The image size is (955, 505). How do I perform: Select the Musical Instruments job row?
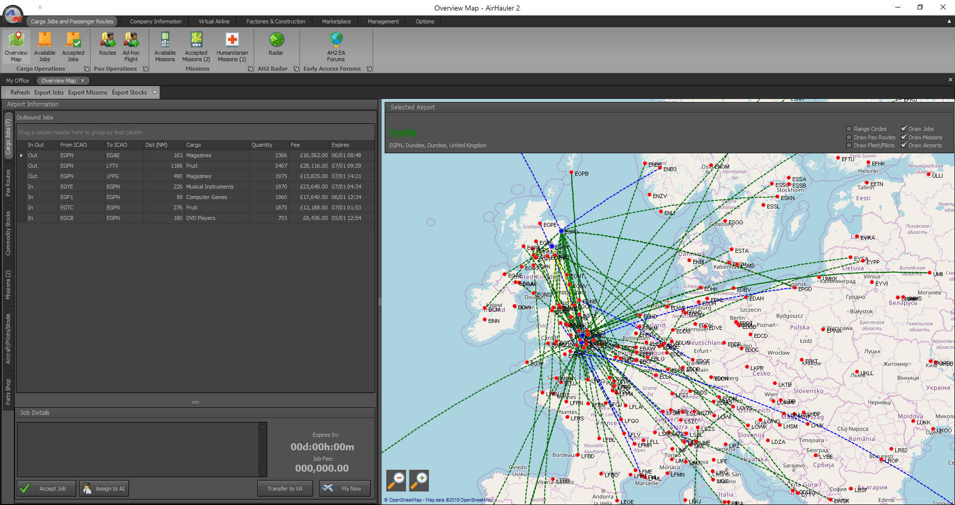210,187
